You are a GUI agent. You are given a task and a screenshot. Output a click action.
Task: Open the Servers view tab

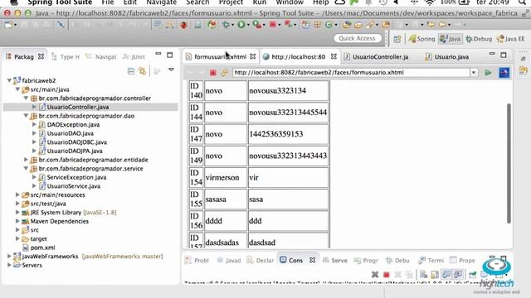pyautogui.click(x=335, y=260)
